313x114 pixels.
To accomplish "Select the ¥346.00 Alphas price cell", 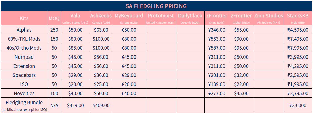I will coord(217,30).
